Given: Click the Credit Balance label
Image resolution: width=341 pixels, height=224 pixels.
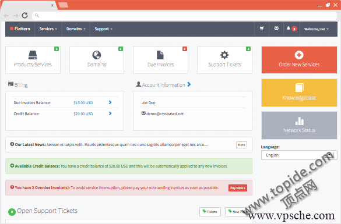Looking at the screenshot, I should (x=27, y=113).
